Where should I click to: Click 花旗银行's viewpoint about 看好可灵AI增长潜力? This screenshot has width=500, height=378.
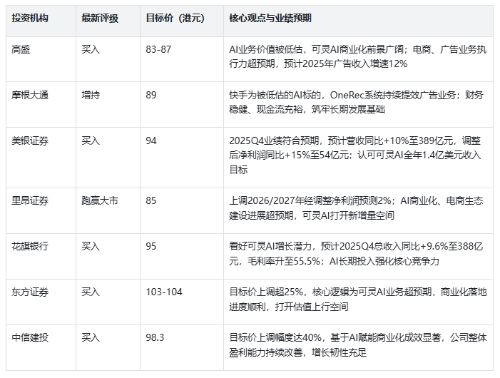356,253
